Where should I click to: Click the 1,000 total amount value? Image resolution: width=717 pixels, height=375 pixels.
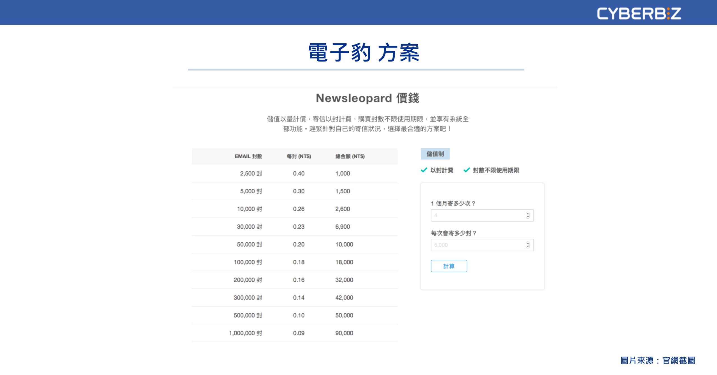coord(343,173)
